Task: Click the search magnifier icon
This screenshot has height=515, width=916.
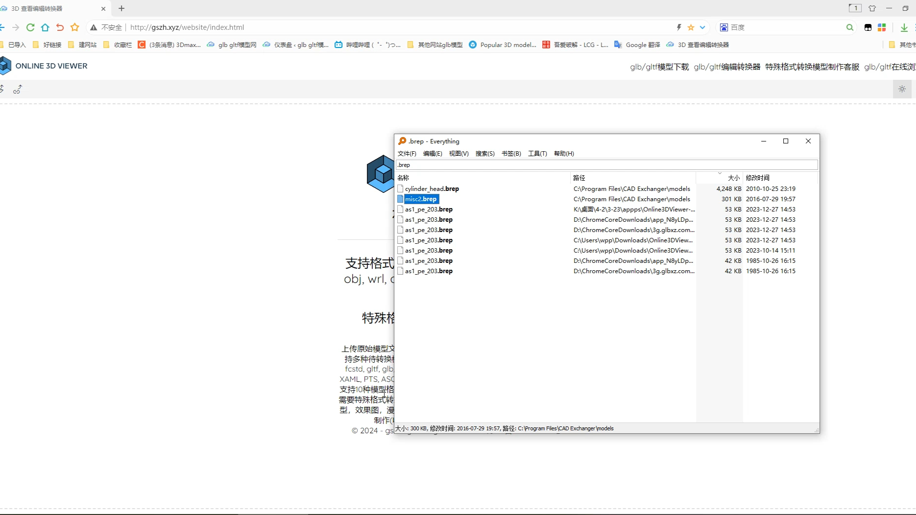Action: 850,27
